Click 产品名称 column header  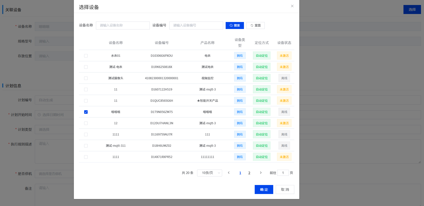tap(208, 43)
